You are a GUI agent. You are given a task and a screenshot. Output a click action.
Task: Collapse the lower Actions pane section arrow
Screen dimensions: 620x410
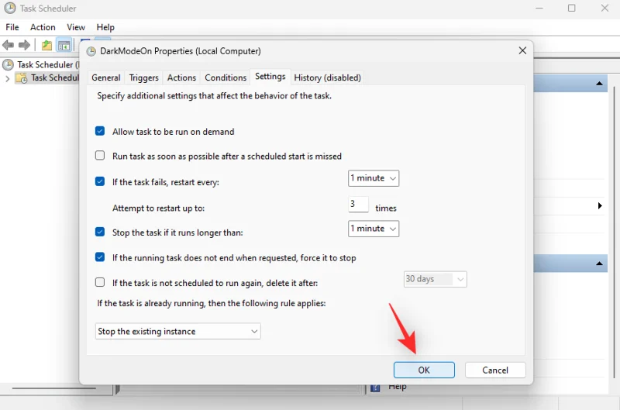(599, 264)
